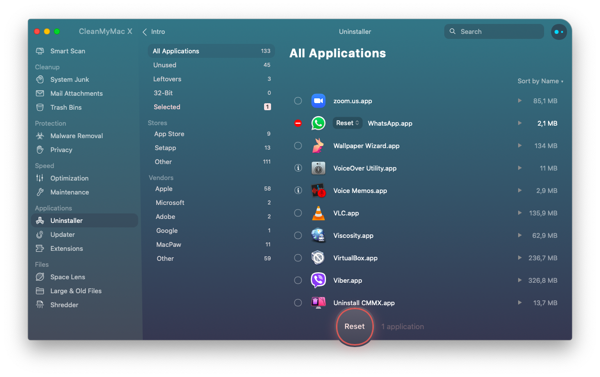Select the Viscosity.app checkbox
The image size is (600, 377).
[x=298, y=235]
